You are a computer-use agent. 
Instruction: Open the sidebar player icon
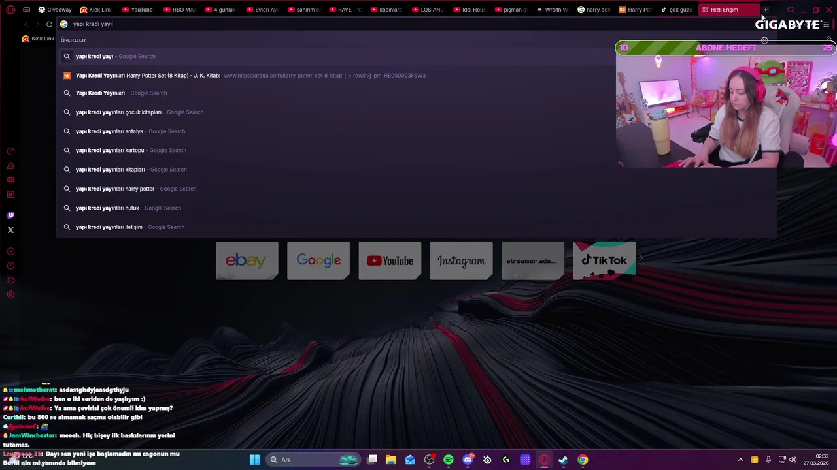coord(10,251)
